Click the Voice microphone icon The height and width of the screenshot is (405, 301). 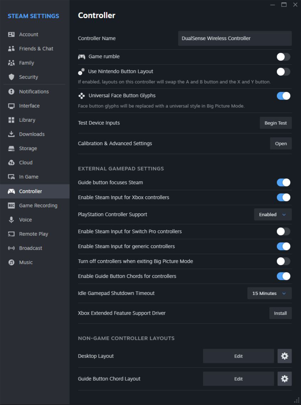point(11,220)
